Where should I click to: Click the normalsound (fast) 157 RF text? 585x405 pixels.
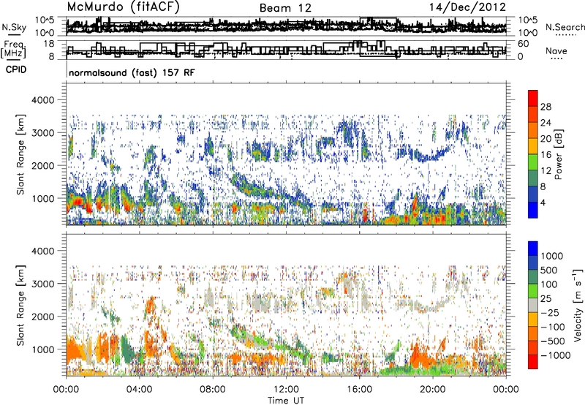[x=132, y=72]
